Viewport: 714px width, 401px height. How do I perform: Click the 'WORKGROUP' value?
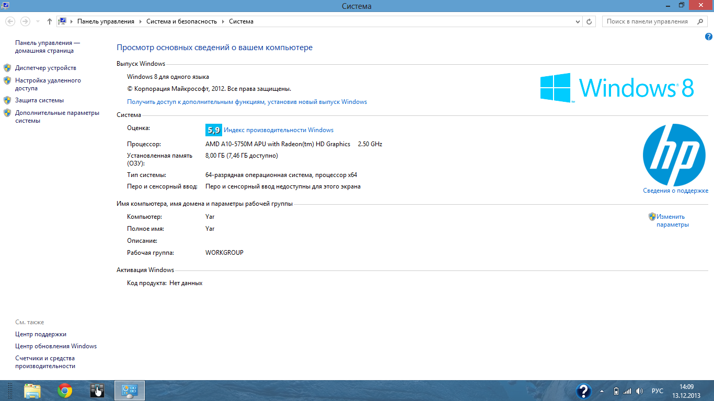pyautogui.click(x=224, y=253)
